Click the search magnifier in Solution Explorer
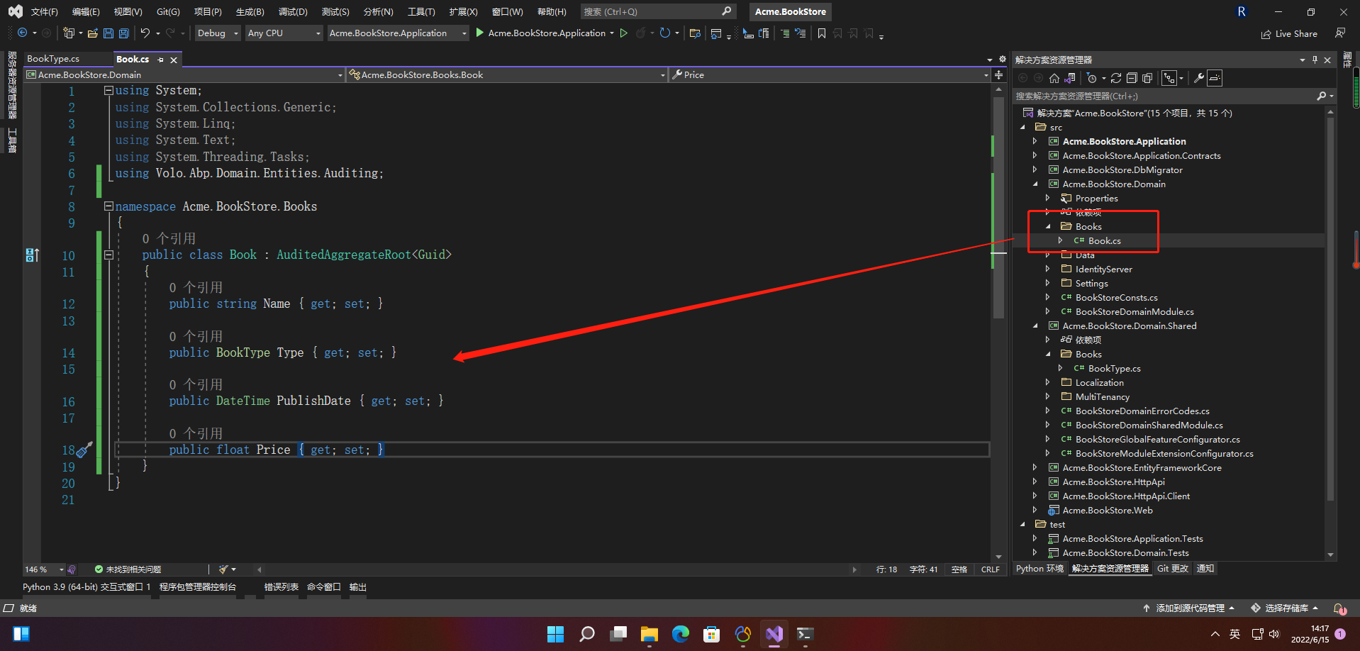 1322,96
